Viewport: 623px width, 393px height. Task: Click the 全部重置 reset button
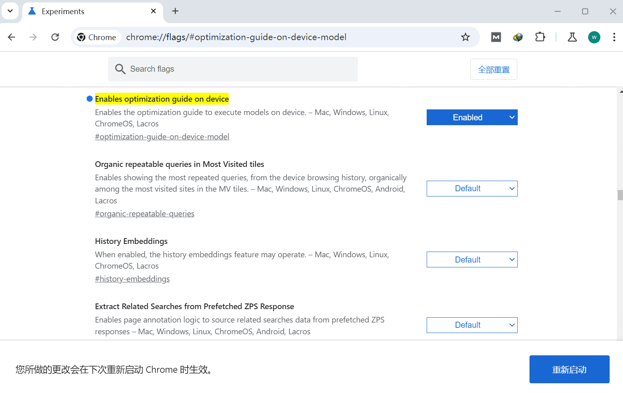click(493, 69)
